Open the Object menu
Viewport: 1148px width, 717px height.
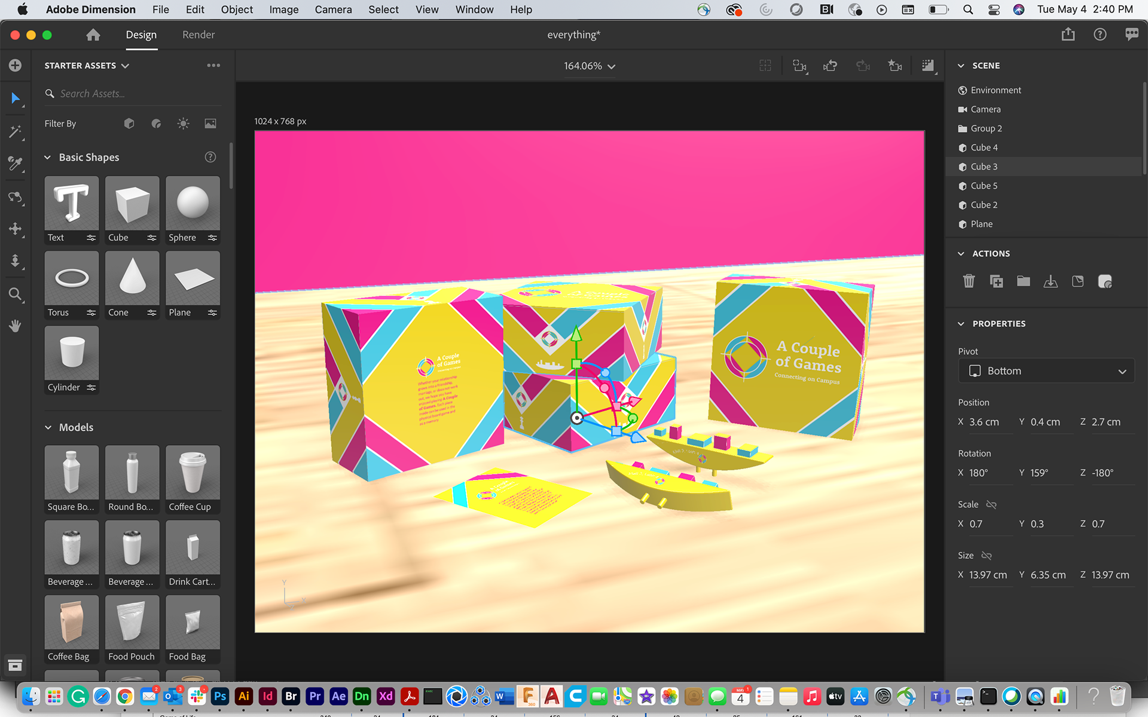point(237,10)
